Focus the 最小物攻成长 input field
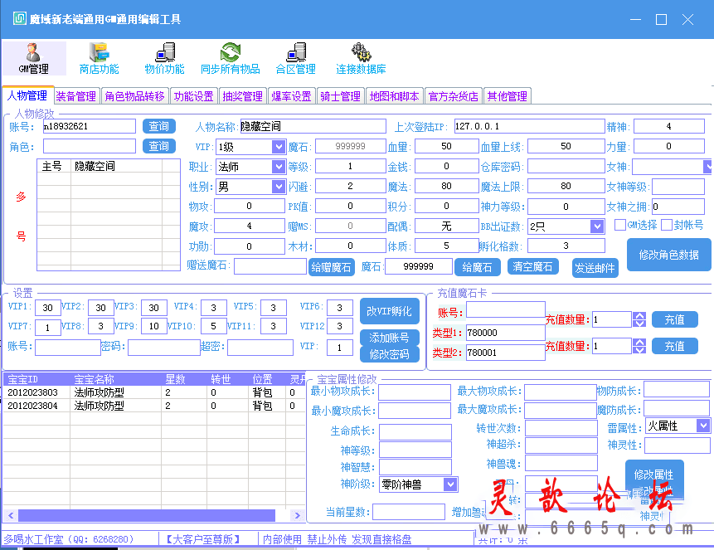The width and height of the screenshot is (714, 550). [x=415, y=392]
